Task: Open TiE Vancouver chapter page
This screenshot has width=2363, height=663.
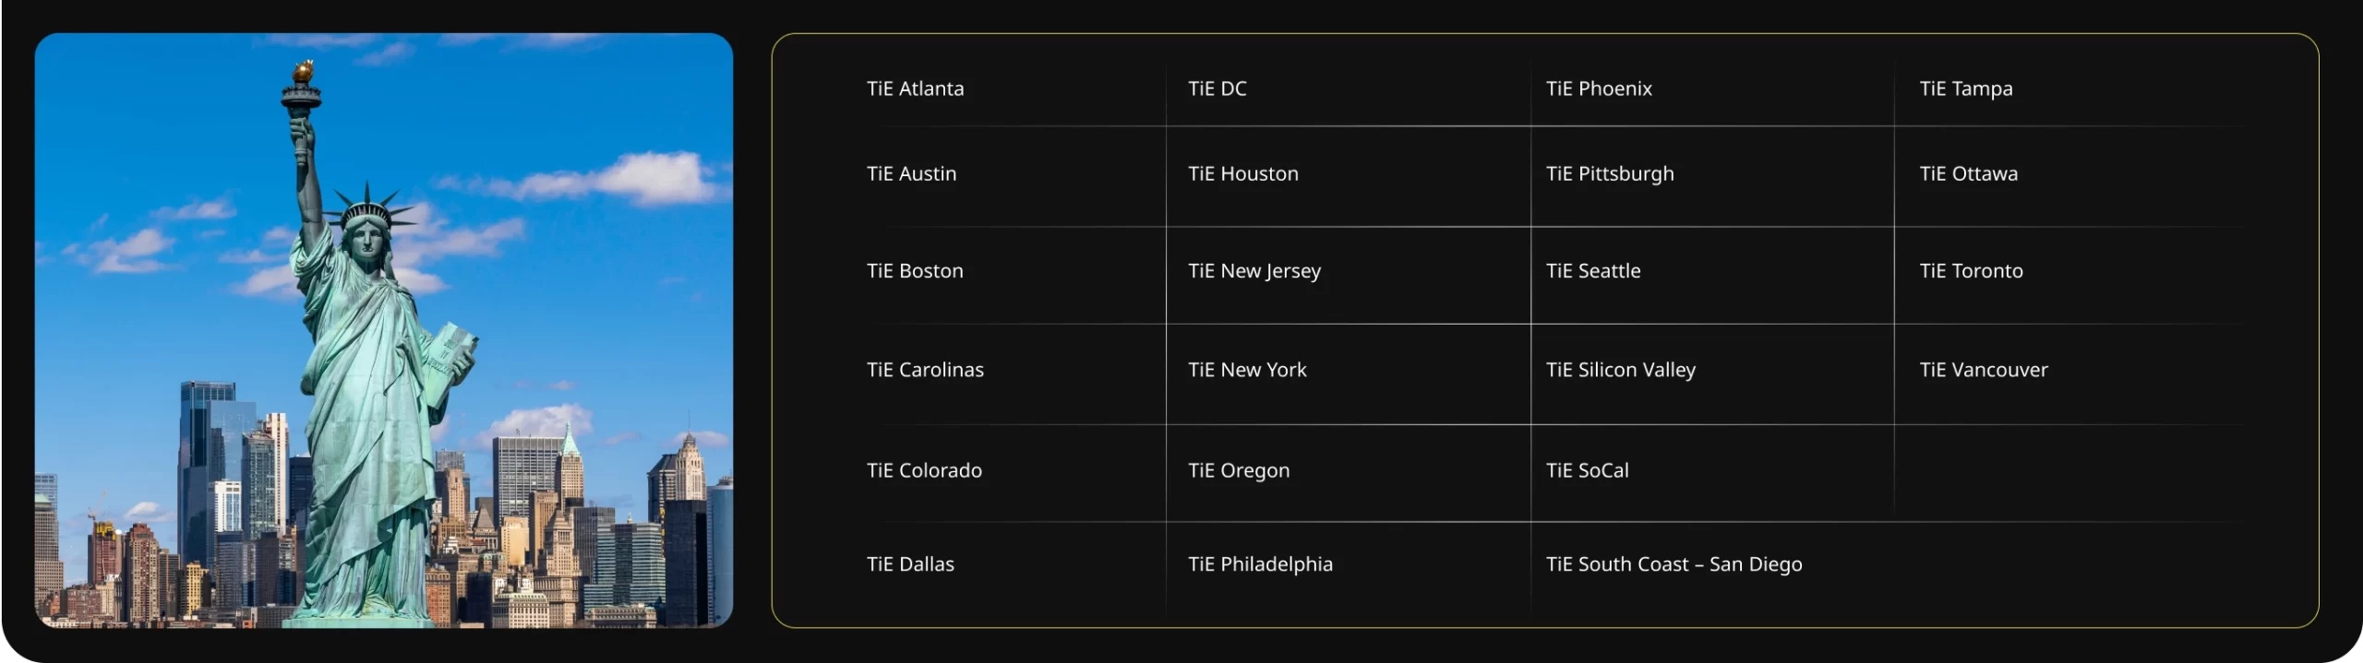Action: click(1984, 369)
